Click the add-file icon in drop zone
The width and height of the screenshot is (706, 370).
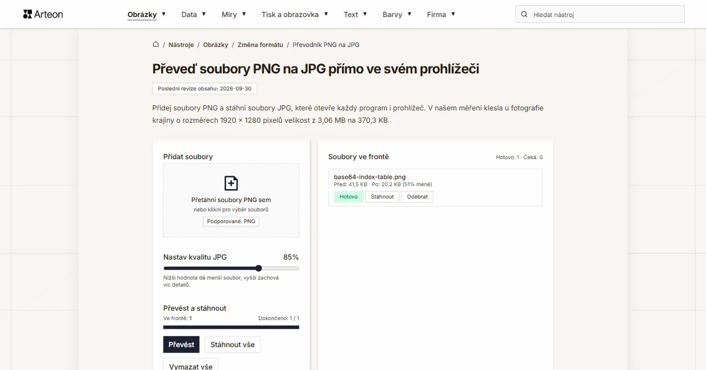[231, 183]
